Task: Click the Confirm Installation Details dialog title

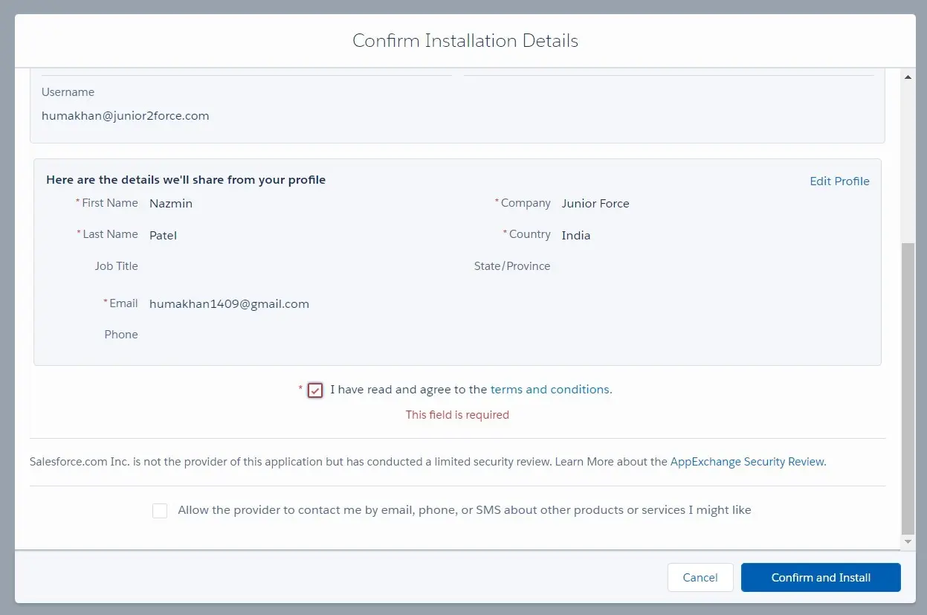Action: click(x=465, y=41)
